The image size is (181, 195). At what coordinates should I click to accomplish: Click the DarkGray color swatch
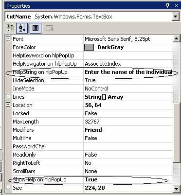[89, 47]
